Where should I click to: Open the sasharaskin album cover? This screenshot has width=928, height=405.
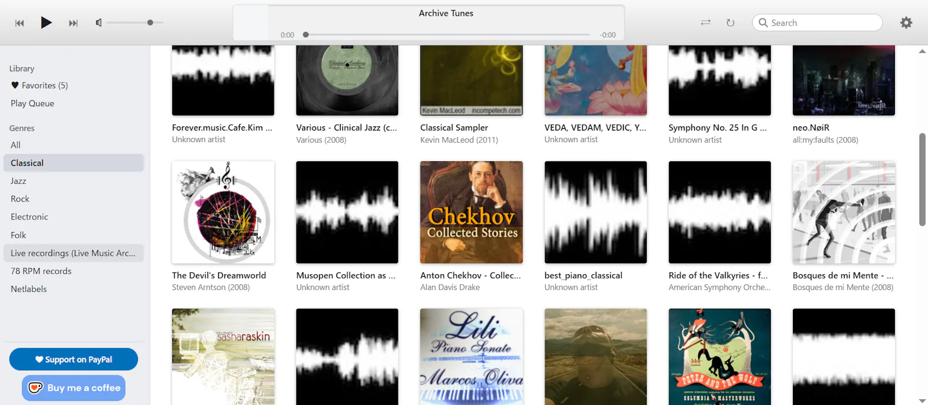(x=223, y=357)
